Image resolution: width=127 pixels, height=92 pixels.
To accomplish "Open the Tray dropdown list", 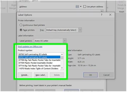I will [x=80, y=30].
